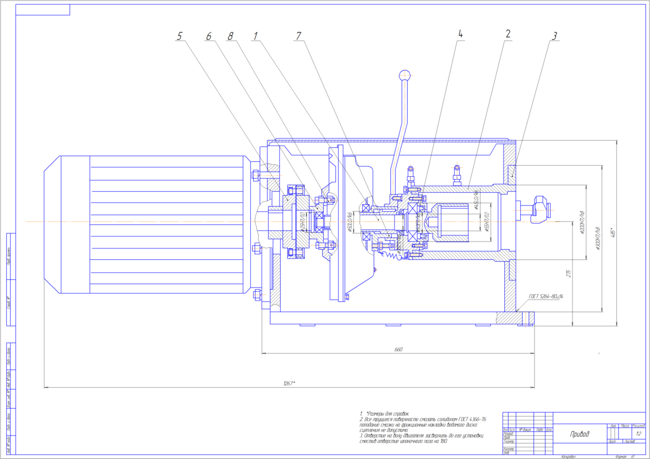
Task: Select the ø300H7/h8 fit dimension
Action: [597, 239]
